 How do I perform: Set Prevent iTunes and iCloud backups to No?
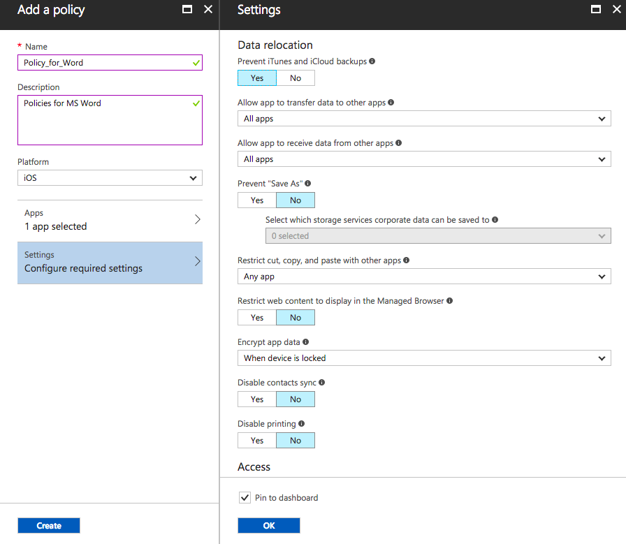296,78
